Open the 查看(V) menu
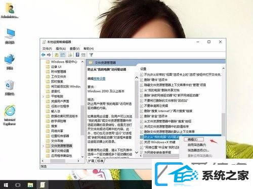The height and width of the screenshot is (189, 253). point(75,49)
